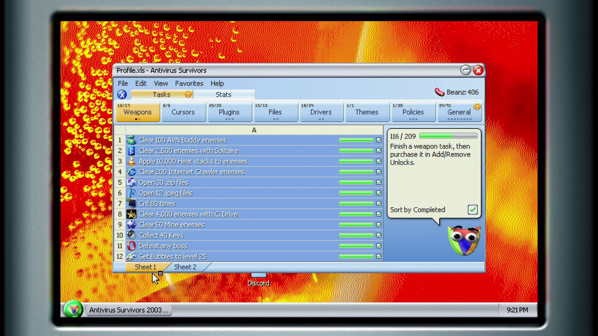Screen dimensions: 598x336
Task: Click the mine icon beside Clear 50 Mine enemies
Action: point(131,225)
